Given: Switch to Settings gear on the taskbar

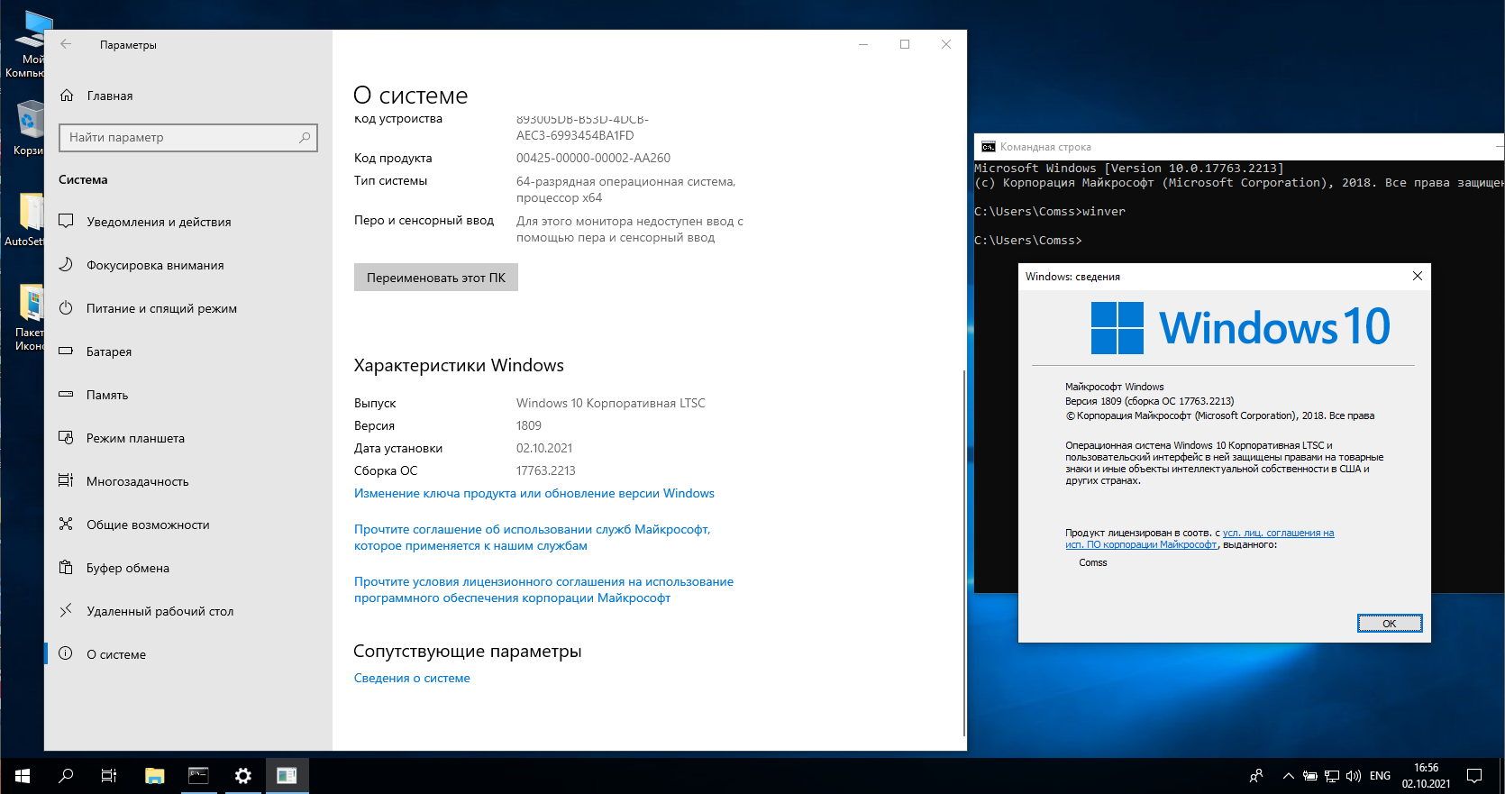Looking at the screenshot, I should (243, 775).
